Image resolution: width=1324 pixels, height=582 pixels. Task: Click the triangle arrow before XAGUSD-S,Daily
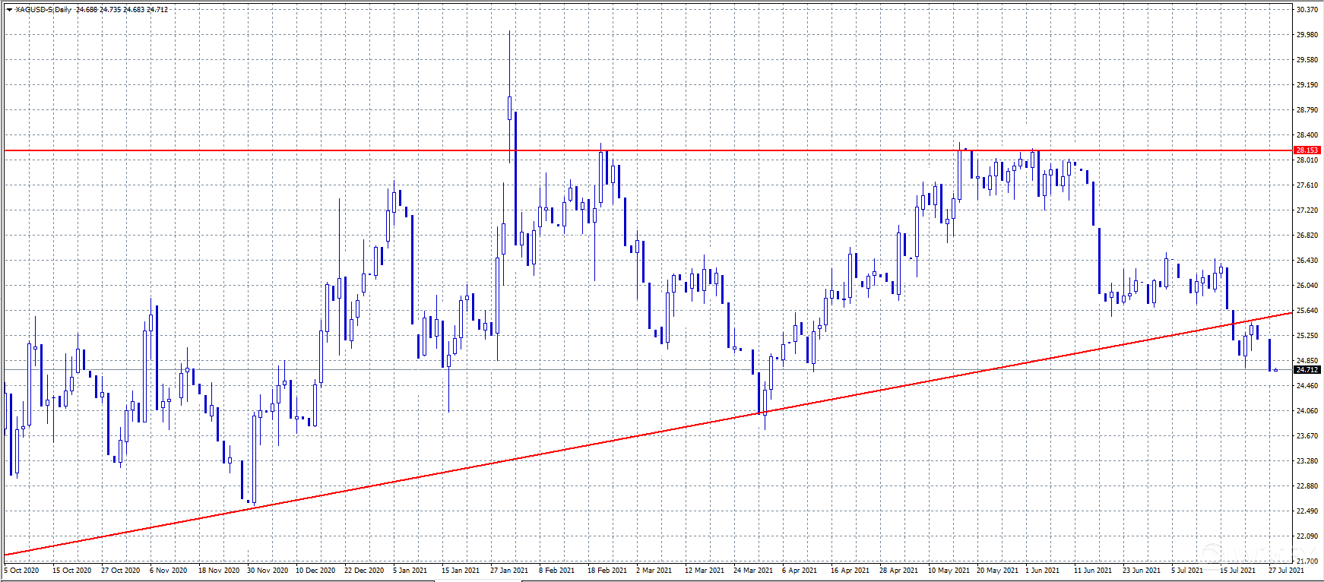9,10
